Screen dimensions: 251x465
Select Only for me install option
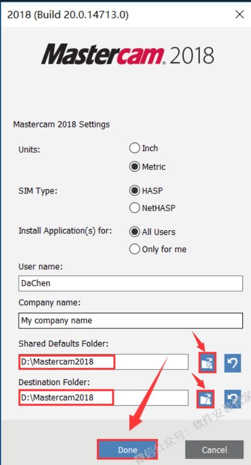click(134, 250)
